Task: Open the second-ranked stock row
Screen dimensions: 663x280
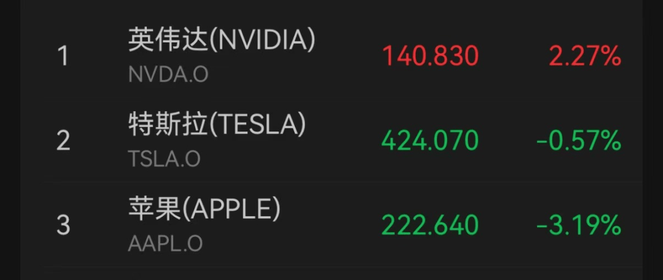Action: coord(331,142)
